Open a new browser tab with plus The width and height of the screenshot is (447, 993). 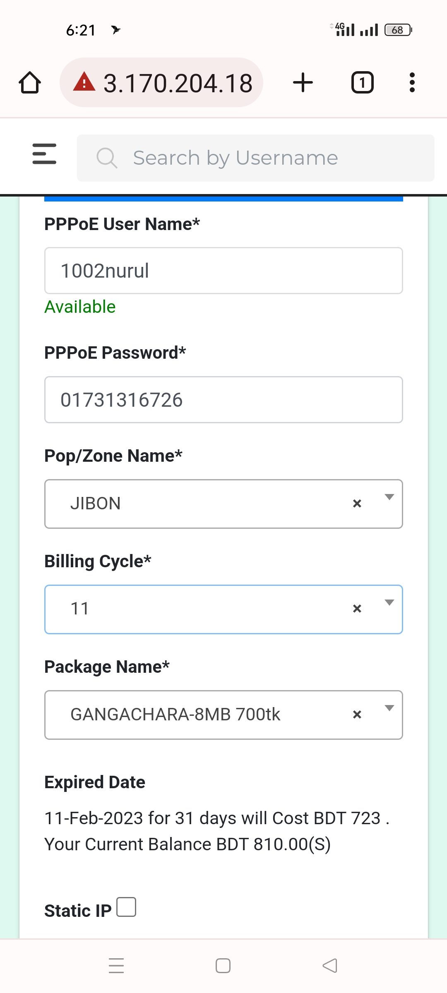303,82
